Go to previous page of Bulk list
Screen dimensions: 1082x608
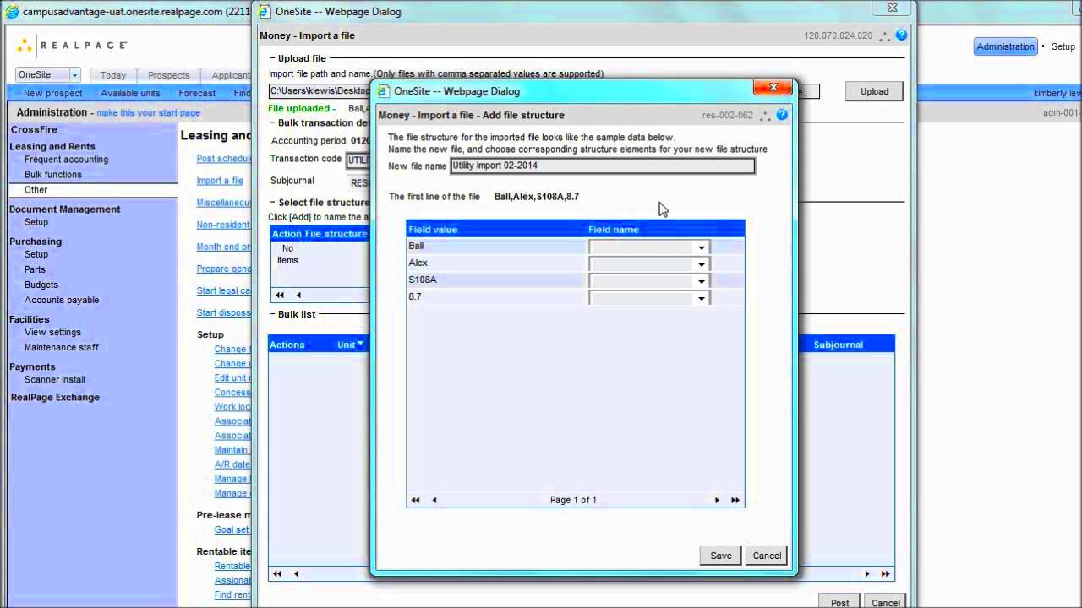(x=296, y=573)
